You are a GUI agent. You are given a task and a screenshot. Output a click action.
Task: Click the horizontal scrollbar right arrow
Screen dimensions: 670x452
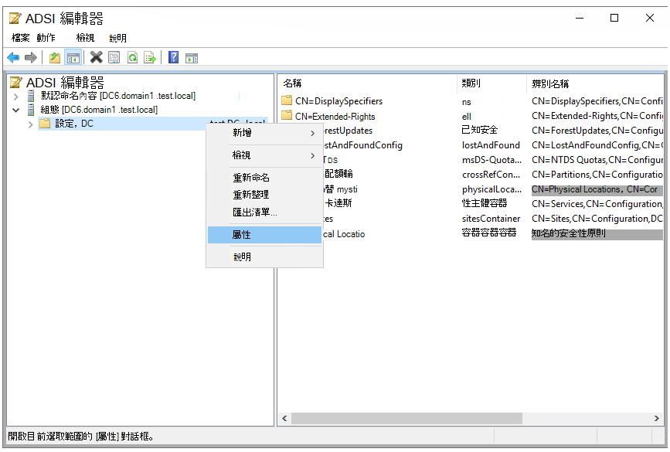[657, 418]
